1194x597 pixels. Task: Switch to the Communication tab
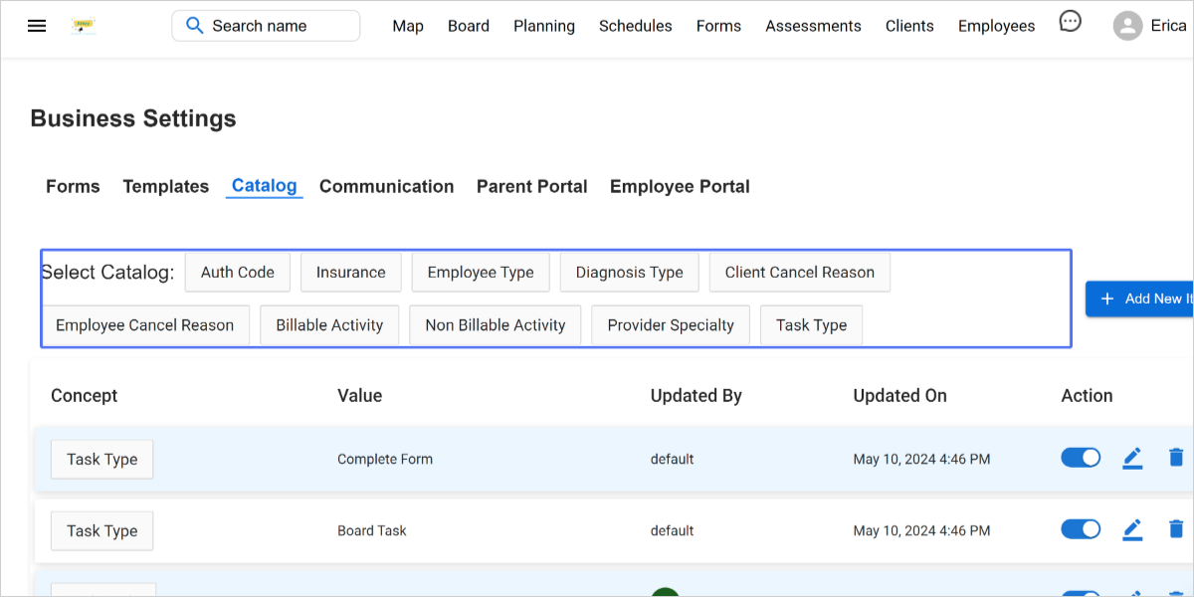pyautogui.click(x=386, y=186)
